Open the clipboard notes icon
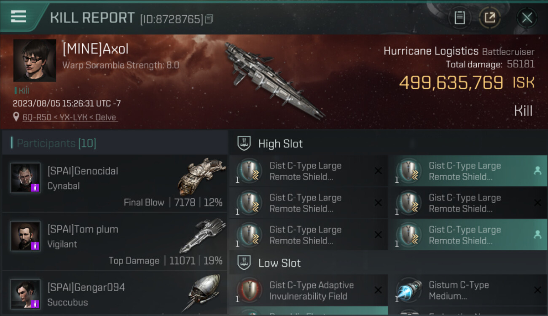Screen dimensions: 548x316 [459, 18]
